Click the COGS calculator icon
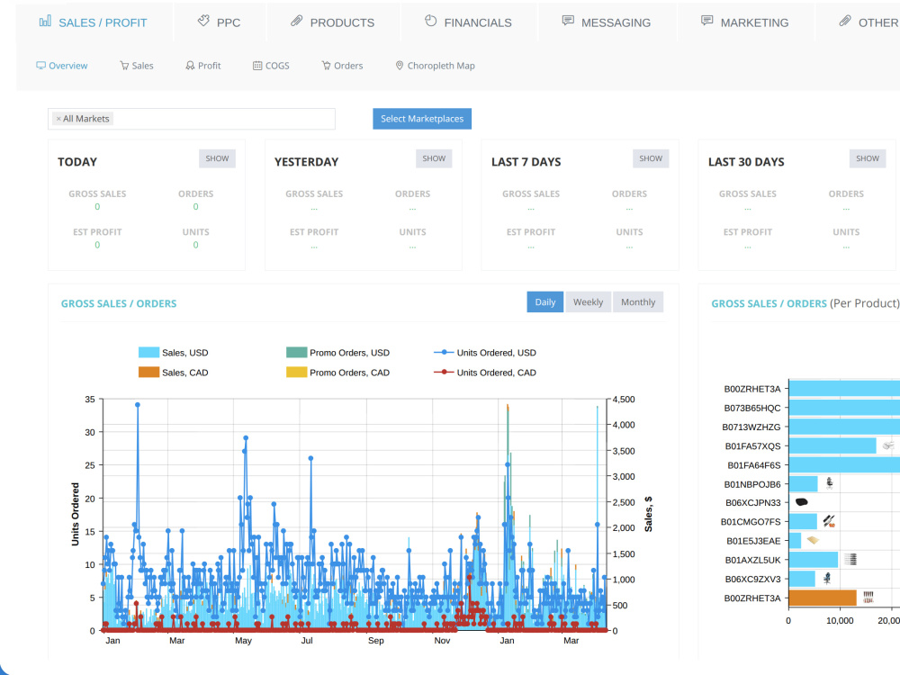Viewport: 900px width, 675px height. (257, 66)
